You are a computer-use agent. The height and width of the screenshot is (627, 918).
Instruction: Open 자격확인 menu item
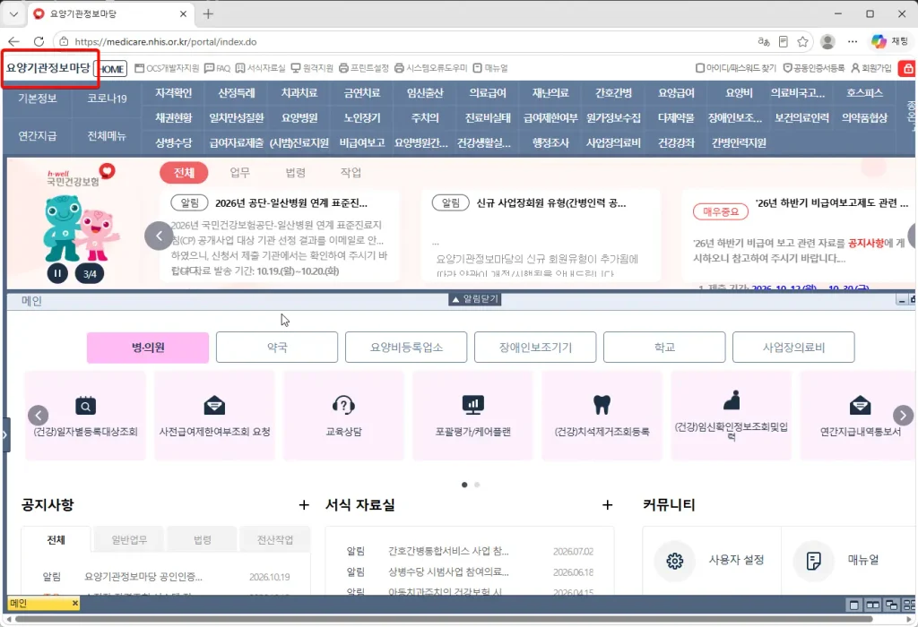pos(174,93)
